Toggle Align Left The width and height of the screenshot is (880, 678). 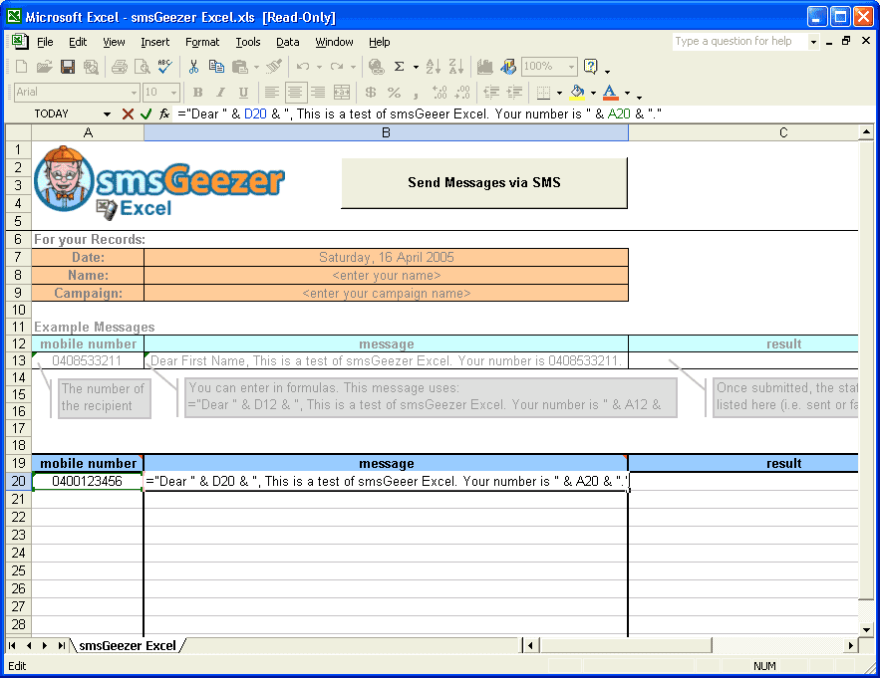point(272,93)
